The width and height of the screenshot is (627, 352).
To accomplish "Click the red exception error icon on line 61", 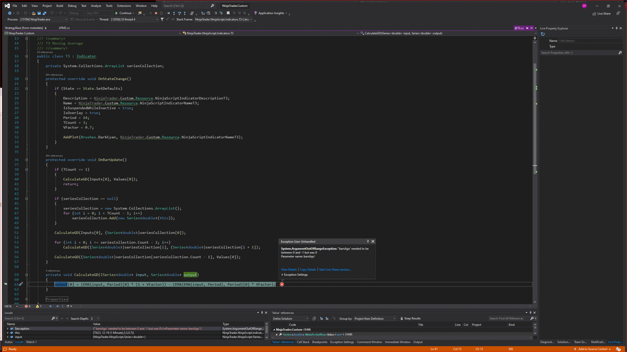I will click(282, 284).
